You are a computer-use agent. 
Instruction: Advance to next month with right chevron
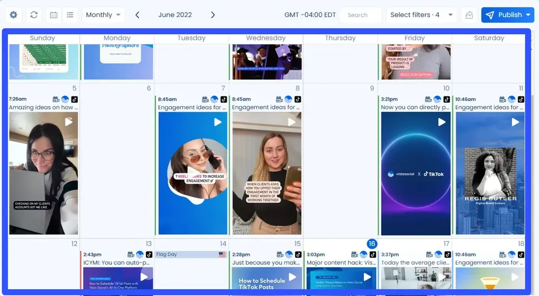(x=213, y=15)
